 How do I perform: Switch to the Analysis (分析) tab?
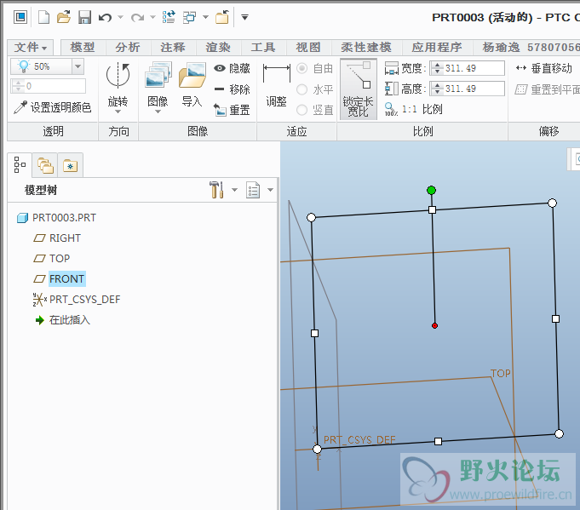pos(128,48)
